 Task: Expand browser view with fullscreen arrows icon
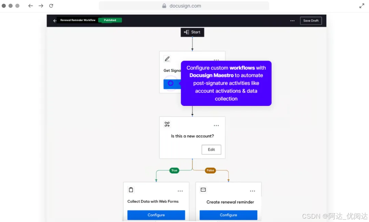click(362, 6)
